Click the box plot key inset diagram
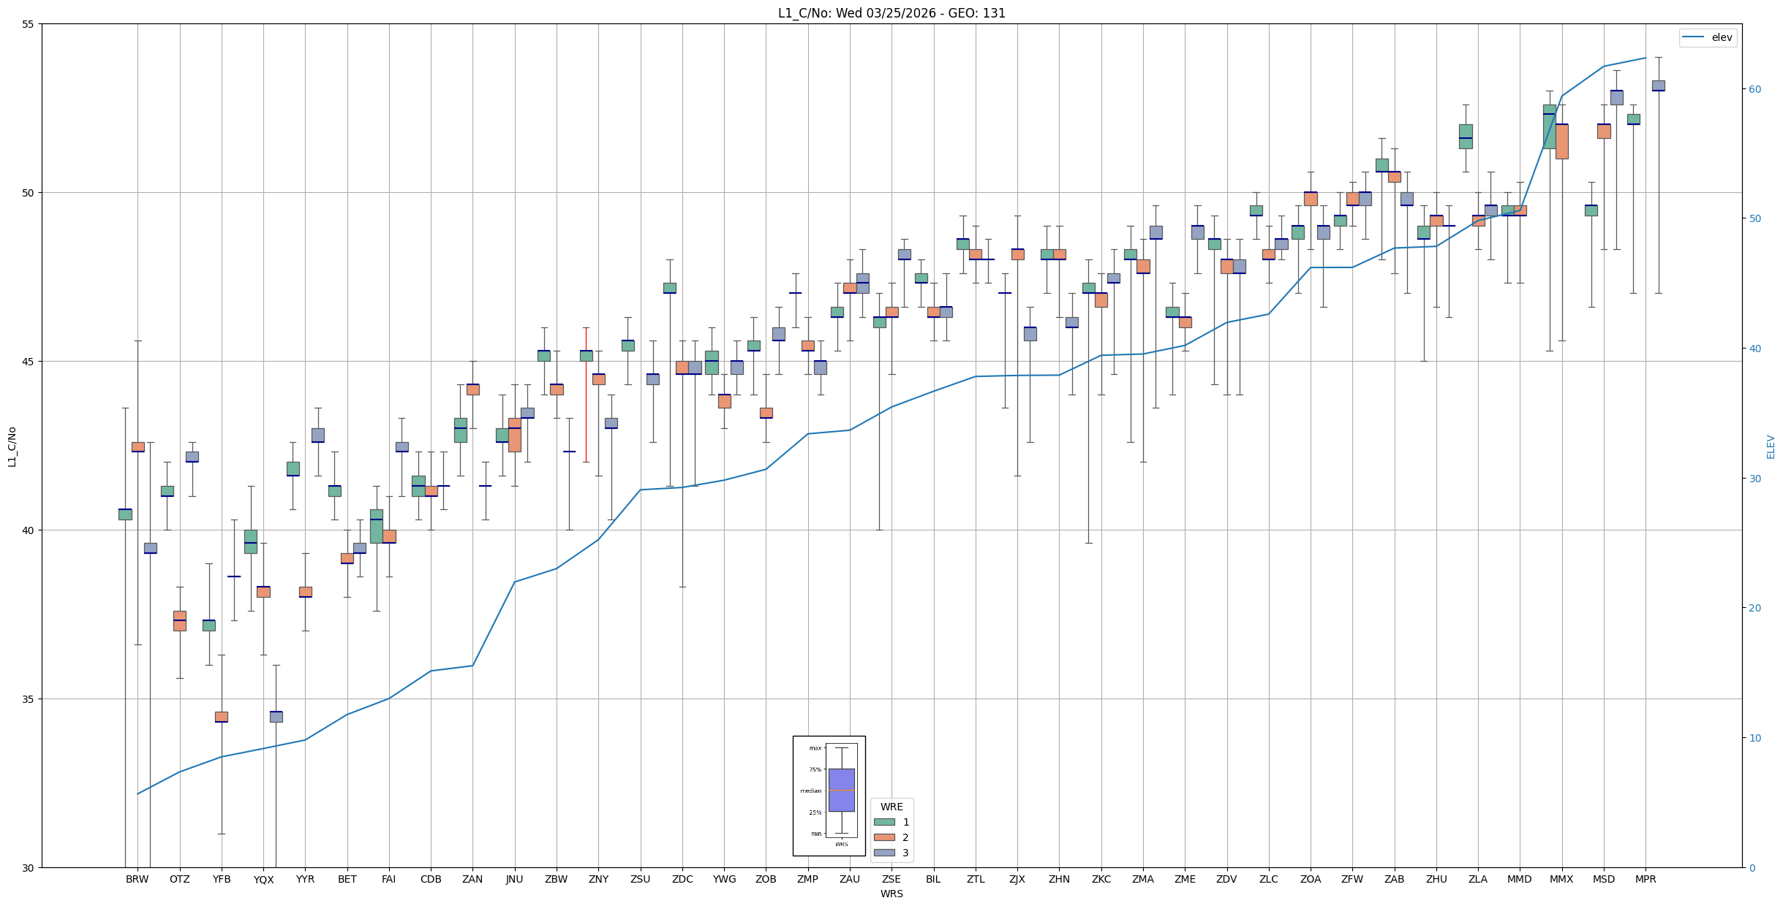Image resolution: width=1783 pixels, height=906 pixels. (829, 796)
